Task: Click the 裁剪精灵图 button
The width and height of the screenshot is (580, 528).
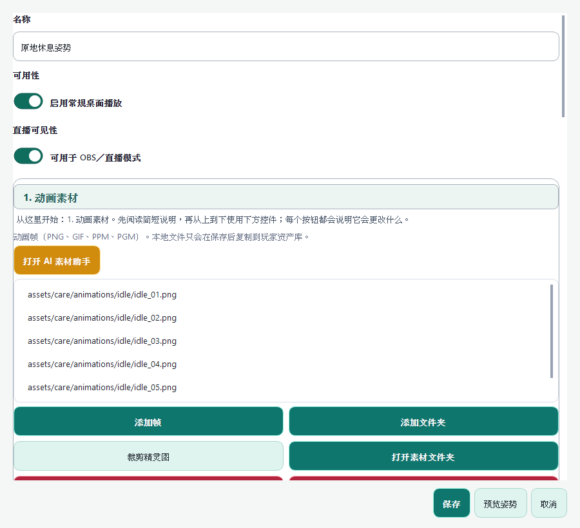Action: 148,456
